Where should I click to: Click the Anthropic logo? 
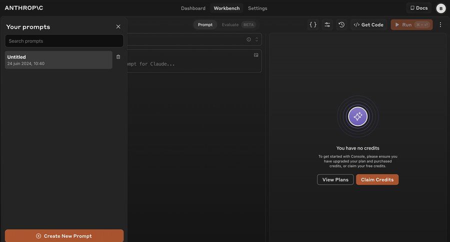24,8
